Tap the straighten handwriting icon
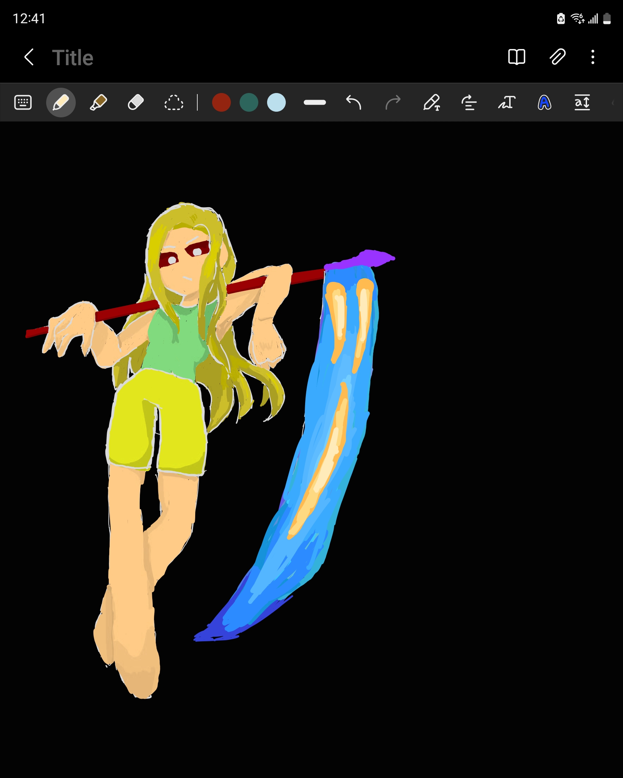Screen dimensions: 623x778 (469, 103)
